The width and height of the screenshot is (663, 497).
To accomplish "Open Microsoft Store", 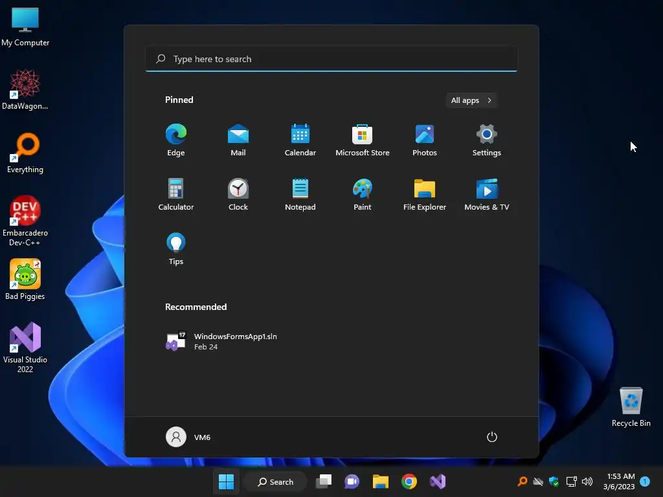I will [x=363, y=140].
